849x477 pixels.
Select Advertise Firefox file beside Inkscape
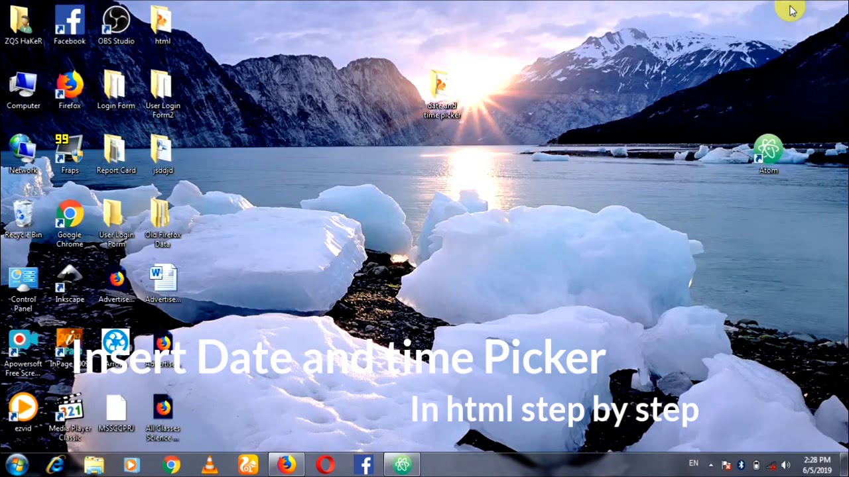[116, 284]
